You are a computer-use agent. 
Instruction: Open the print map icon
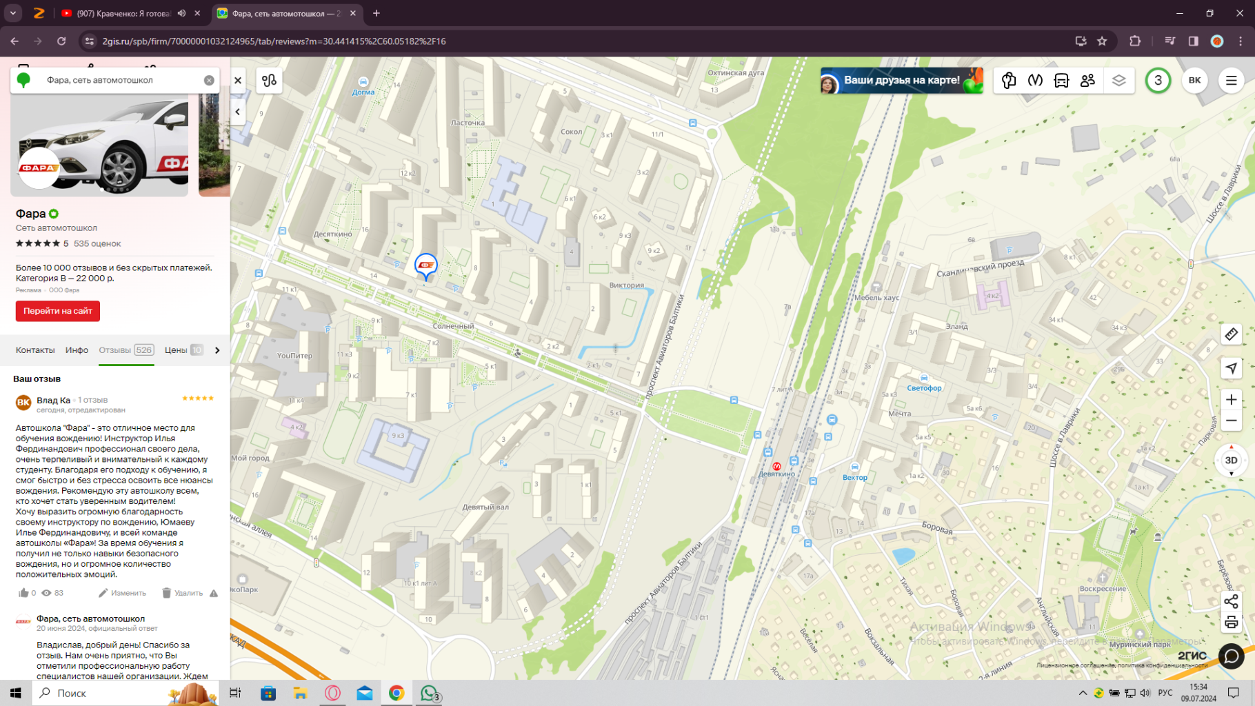pos(1231,623)
